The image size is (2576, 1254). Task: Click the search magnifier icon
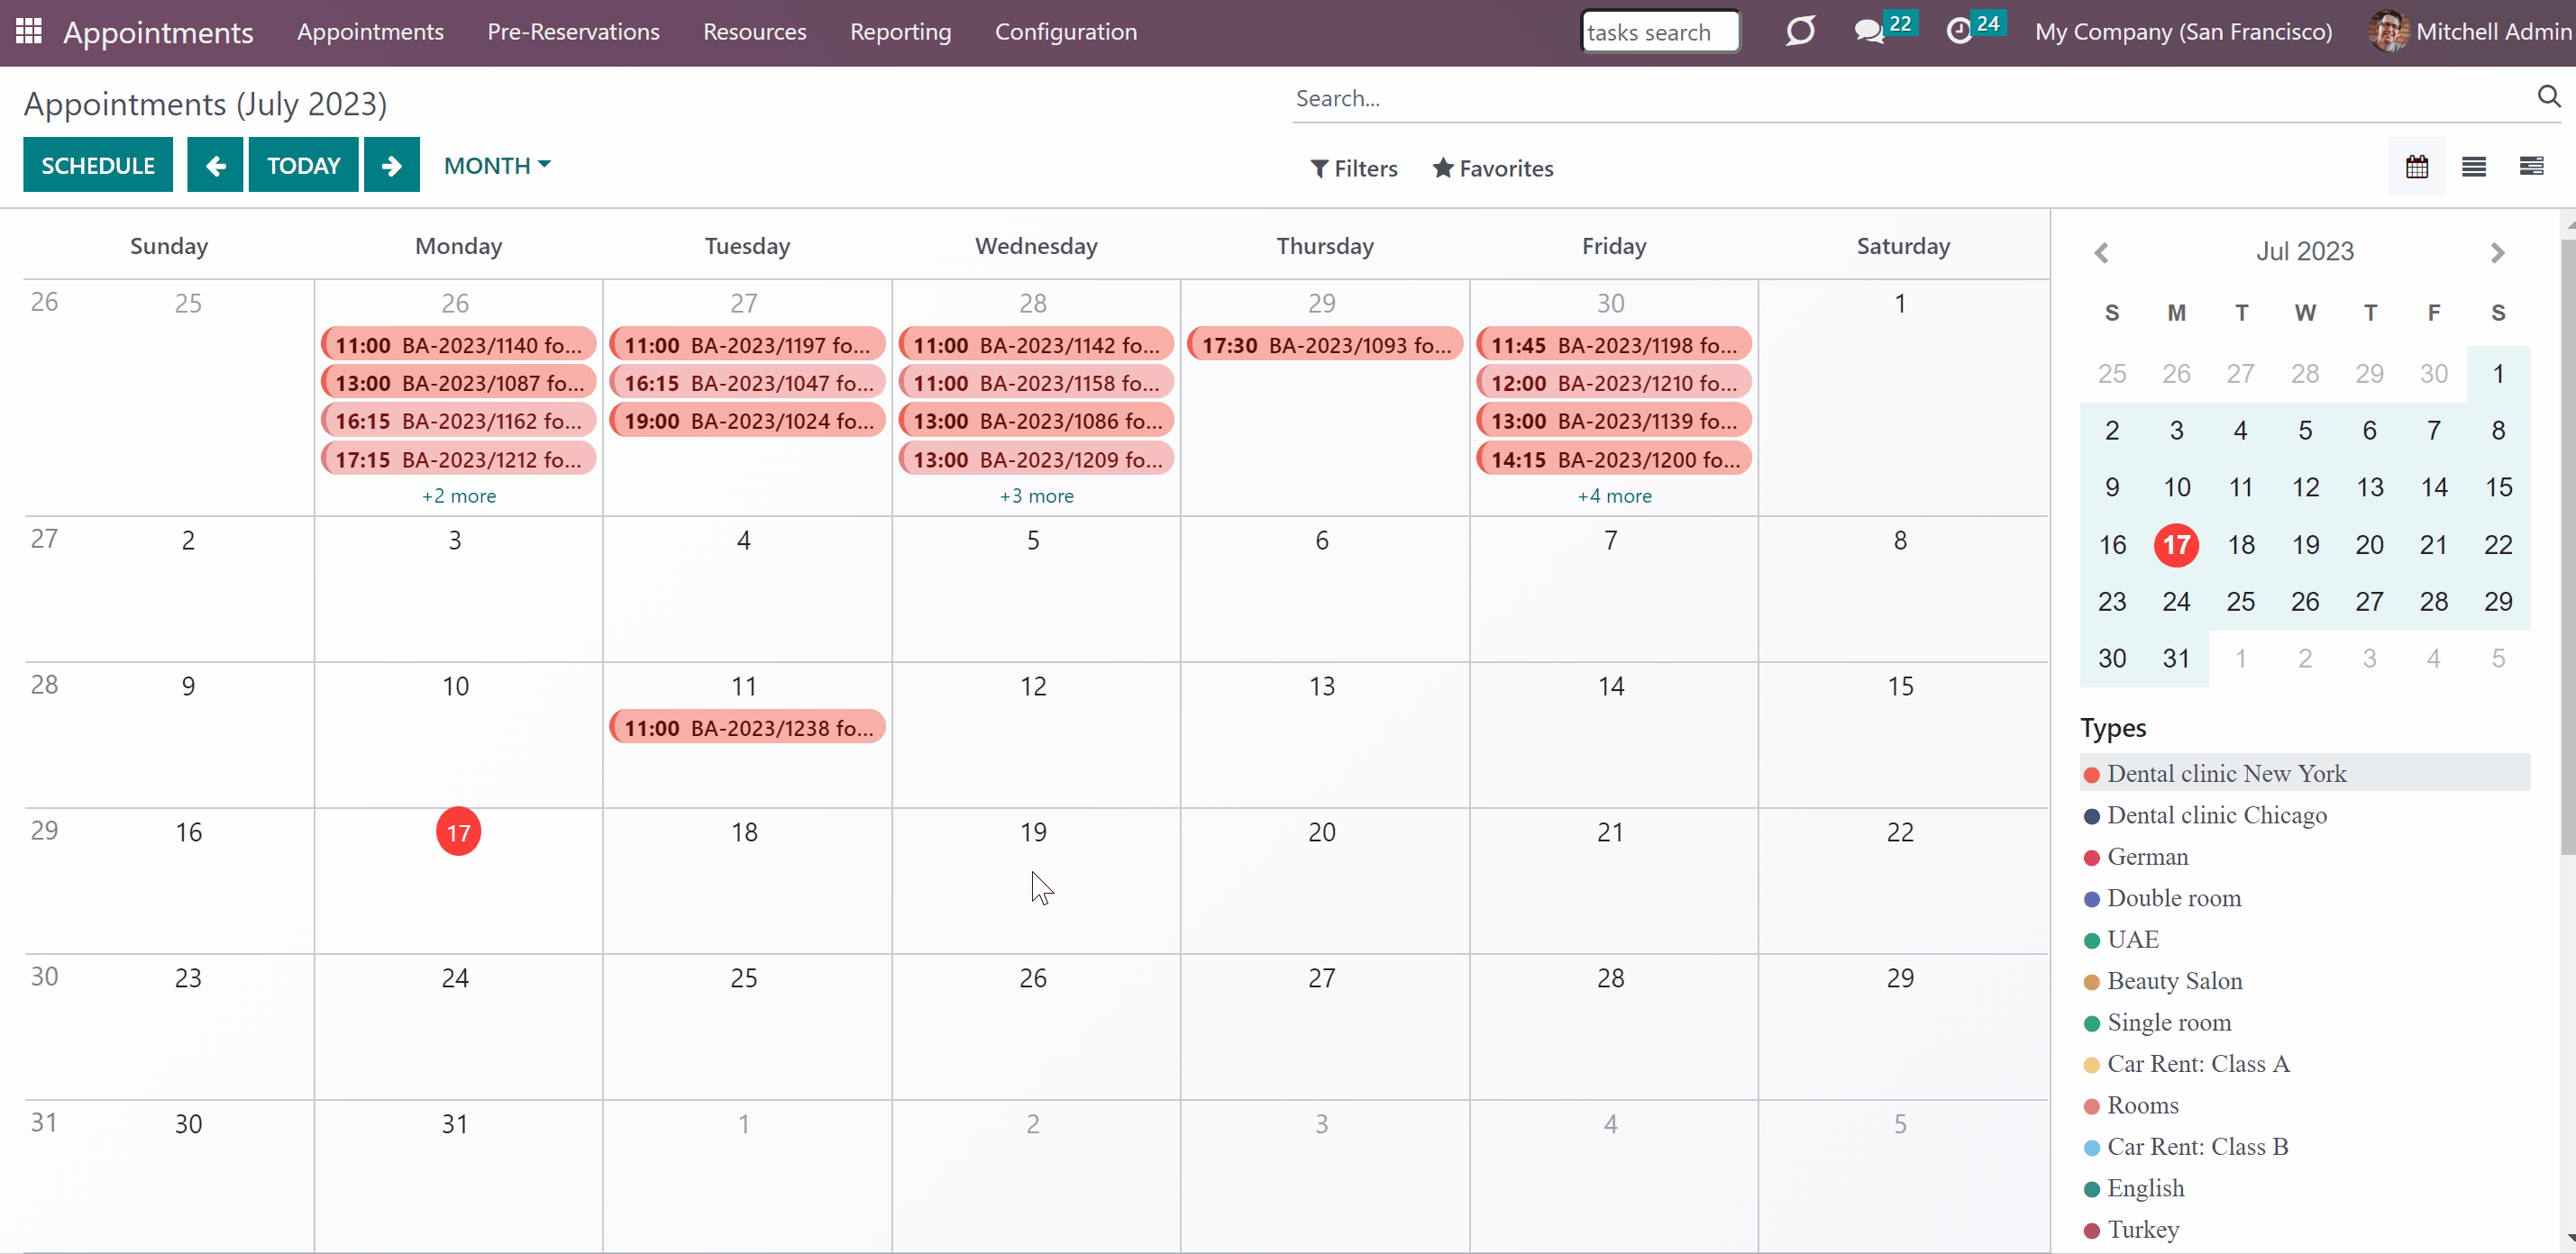click(2548, 95)
